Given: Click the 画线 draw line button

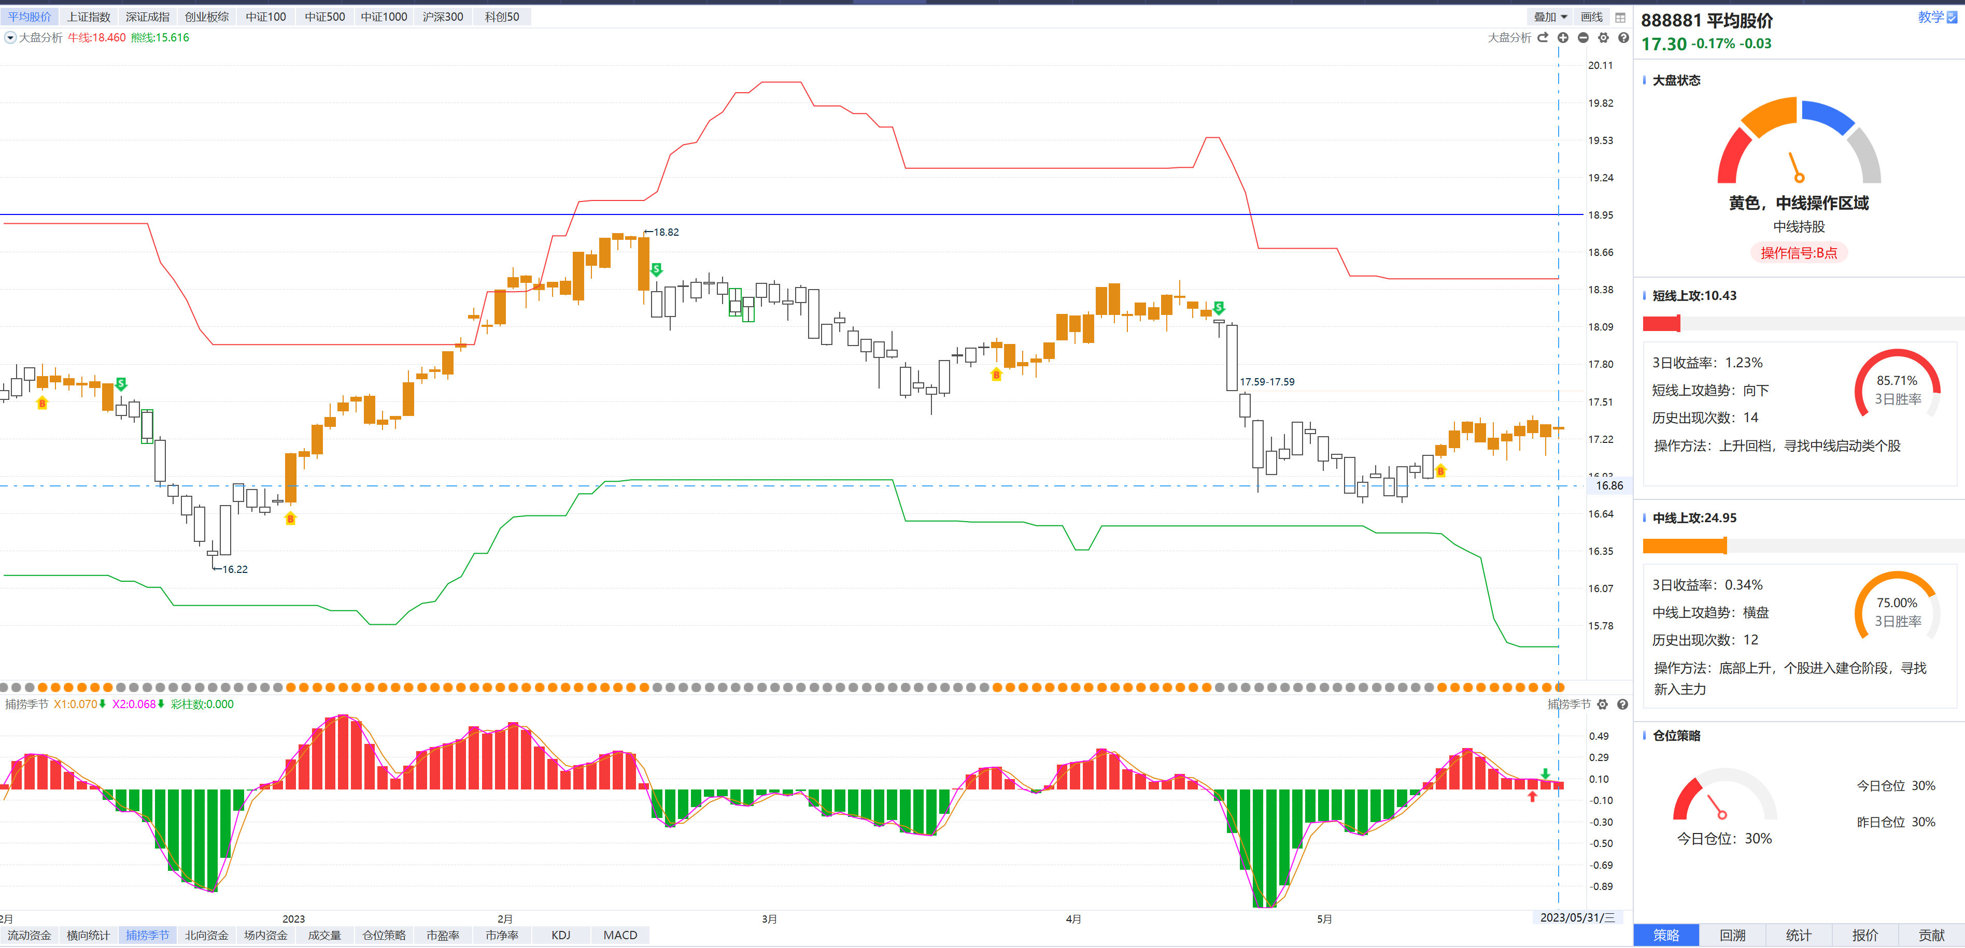Looking at the screenshot, I should click(1592, 17).
